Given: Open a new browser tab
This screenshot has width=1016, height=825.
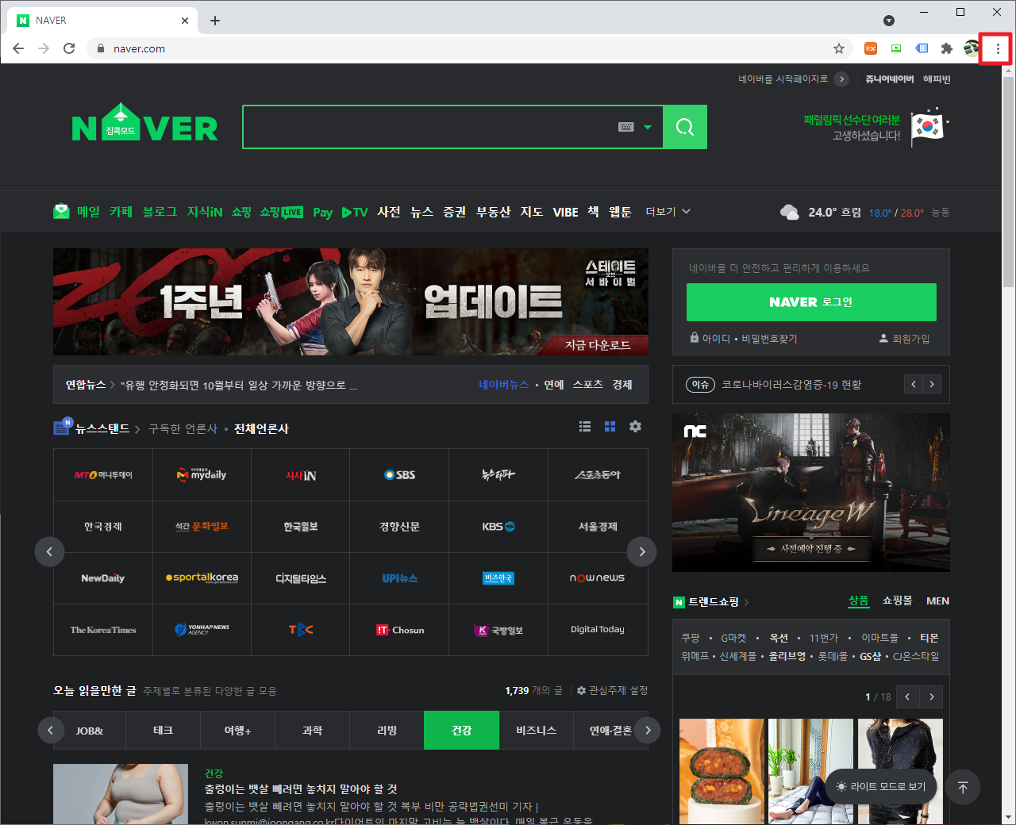Looking at the screenshot, I should point(215,21).
